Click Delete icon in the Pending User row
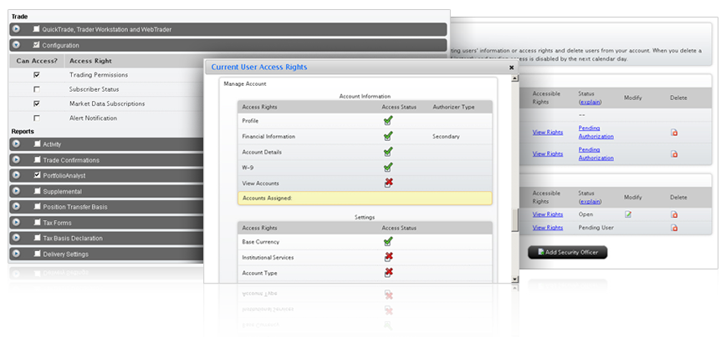 coord(674,228)
